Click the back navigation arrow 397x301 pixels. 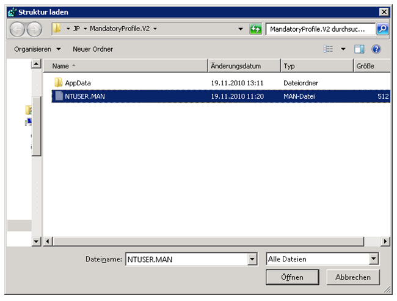point(18,29)
